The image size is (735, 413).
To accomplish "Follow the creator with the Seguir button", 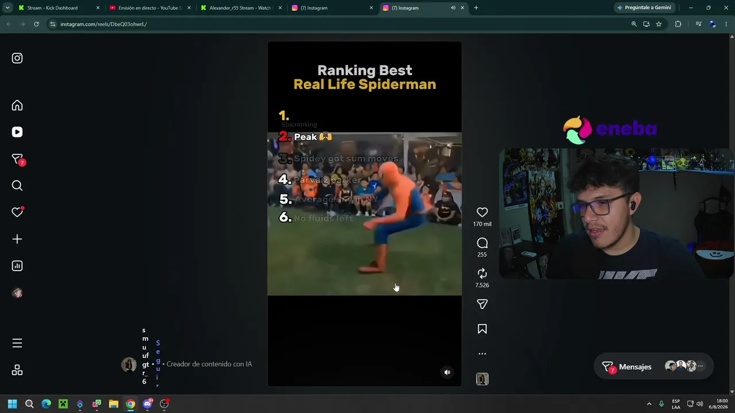I will pyautogui.click(x=158, y=364).
